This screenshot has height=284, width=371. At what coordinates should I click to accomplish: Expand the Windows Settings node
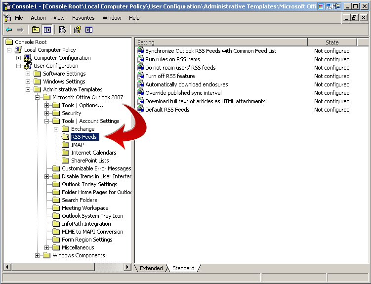tap(28, 81)
